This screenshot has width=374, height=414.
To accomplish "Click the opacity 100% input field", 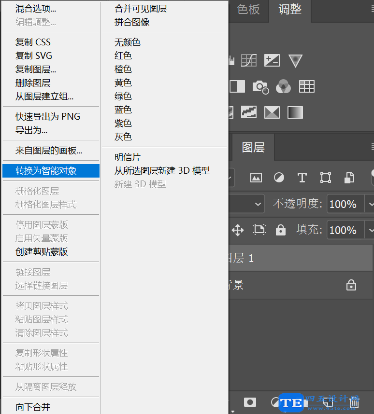I will [x=344, y=204].
